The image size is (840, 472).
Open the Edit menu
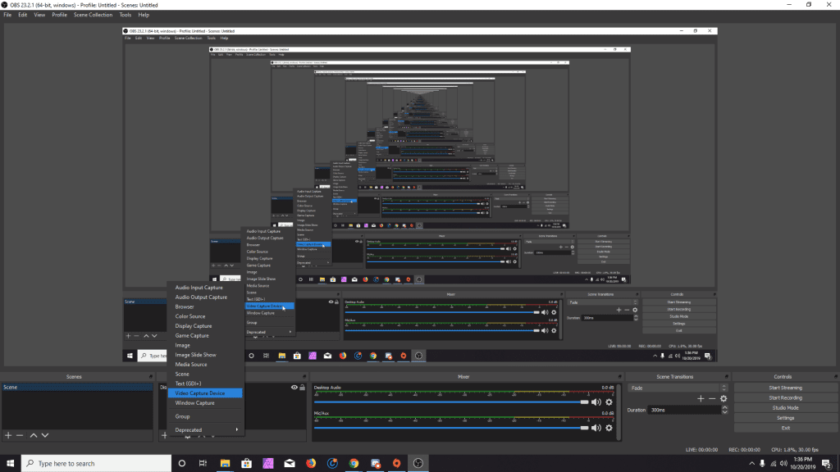(22, 15)
